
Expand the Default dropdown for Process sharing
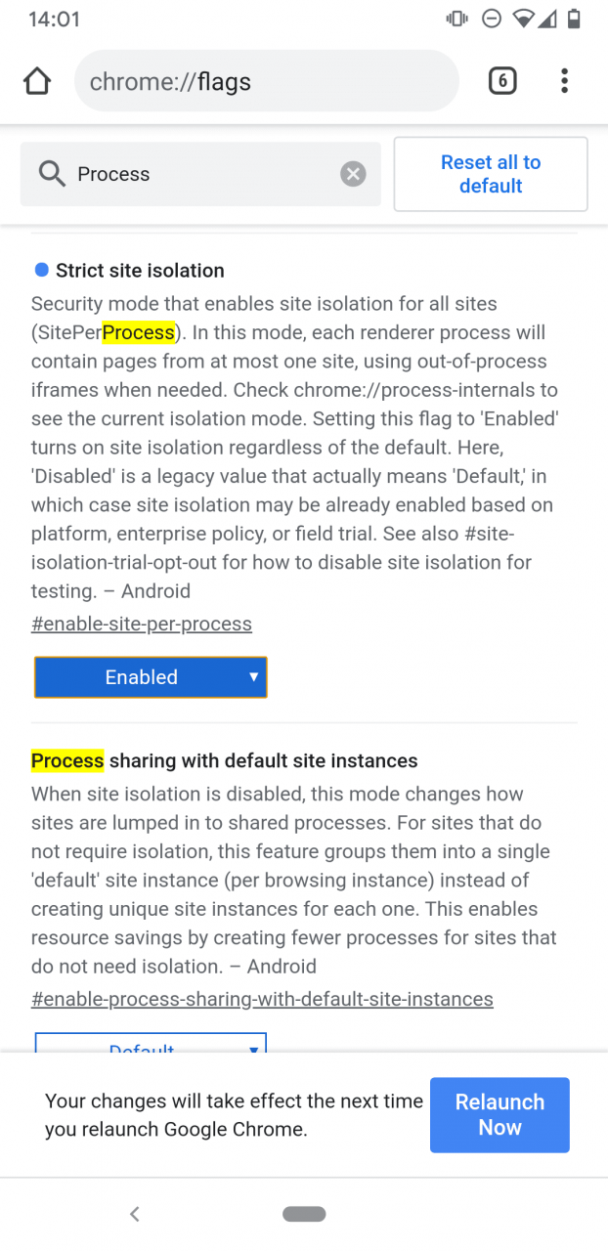coord(151,1043)
